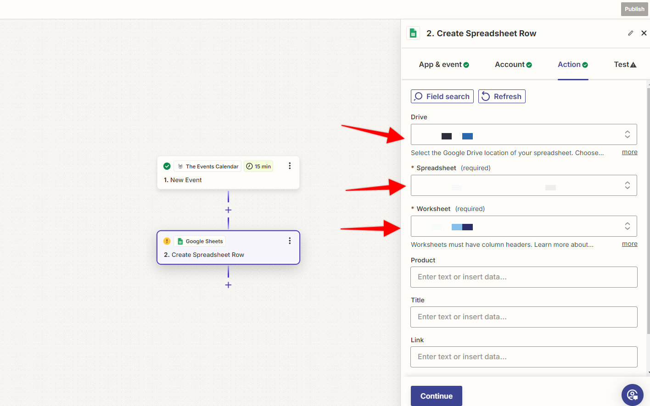650x406 pixels.
Task: Click the pencil icon to rename the step
Action: (x=631, y=33)
